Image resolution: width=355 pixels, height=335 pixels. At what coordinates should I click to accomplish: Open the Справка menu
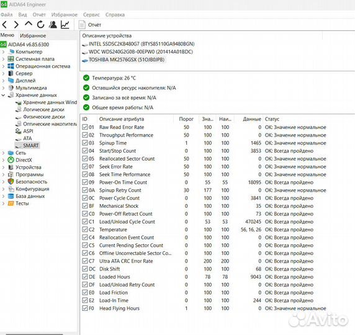pos(115,15)
